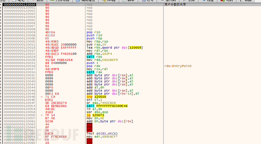This screenshot has width=261, height=144.
Task: Select the 'in al,dx' instruction
Action: [95, 109]
